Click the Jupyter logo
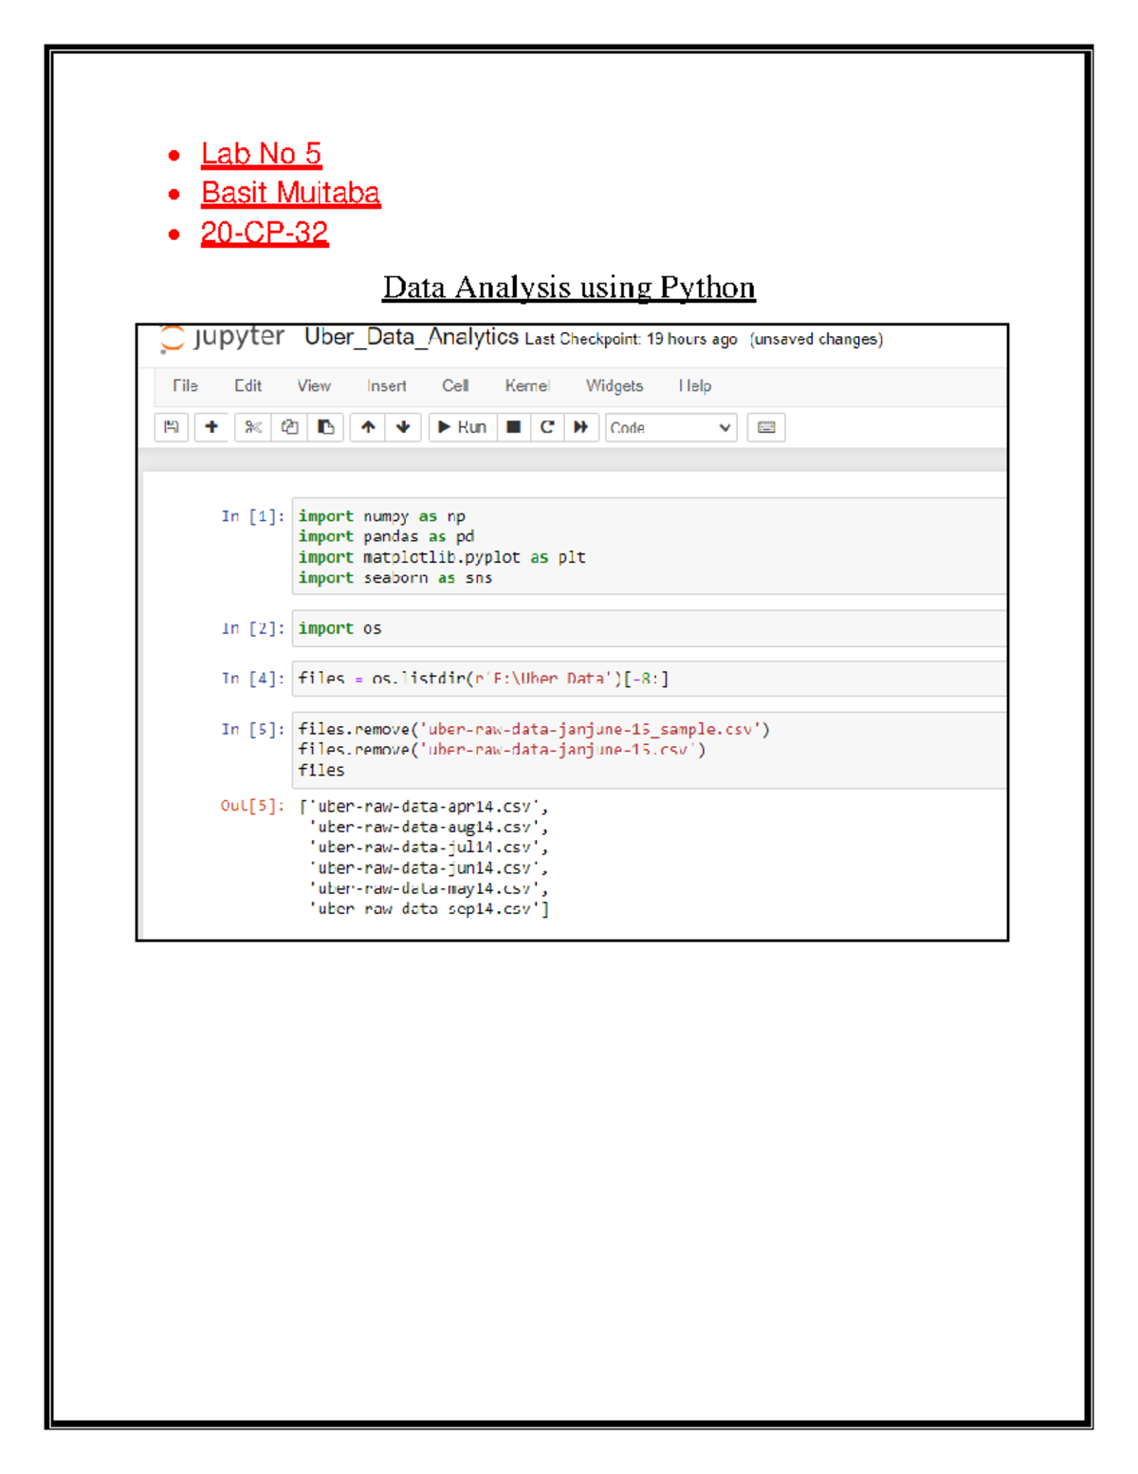The image size is (1138, 1474). tap(223, 338)
